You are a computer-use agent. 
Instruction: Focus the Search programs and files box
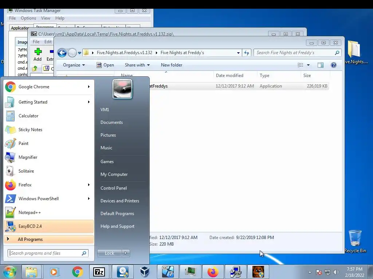(48, 253)
